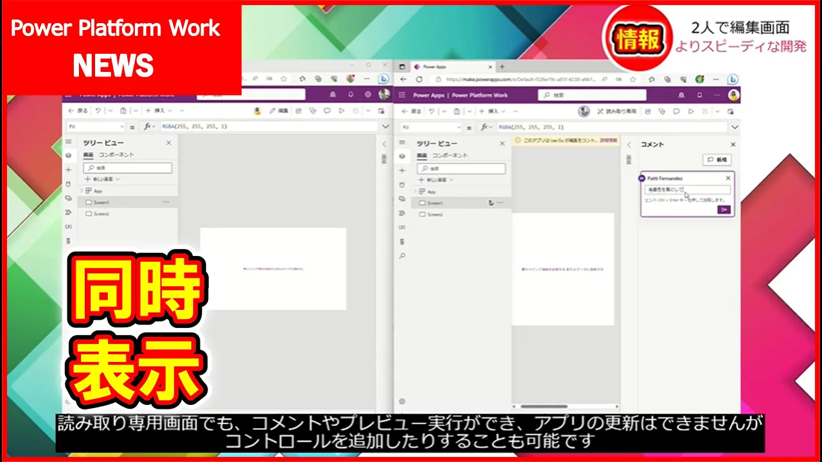Screen dimensions: 822x462
Task: Click Preview play icon in read-only window toolbar
Action: click(690, 112)
